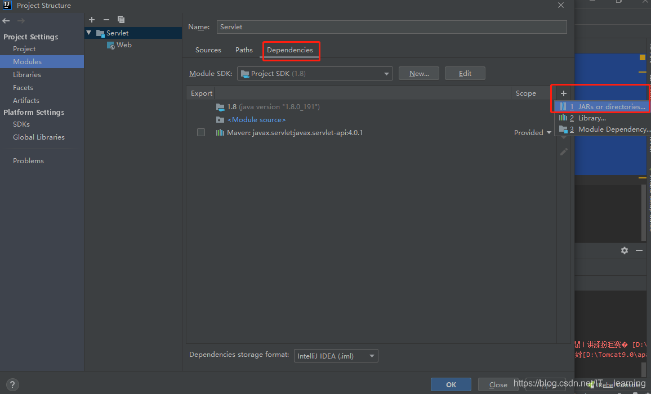Image resolution: width=651 pixels, height=394 pixels.
Task: Click the Maven library bars icon
Action: click(x=220, y=132)
